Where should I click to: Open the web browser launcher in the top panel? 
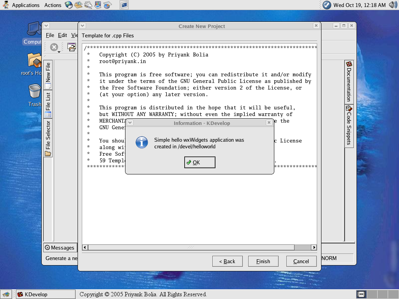69,5
